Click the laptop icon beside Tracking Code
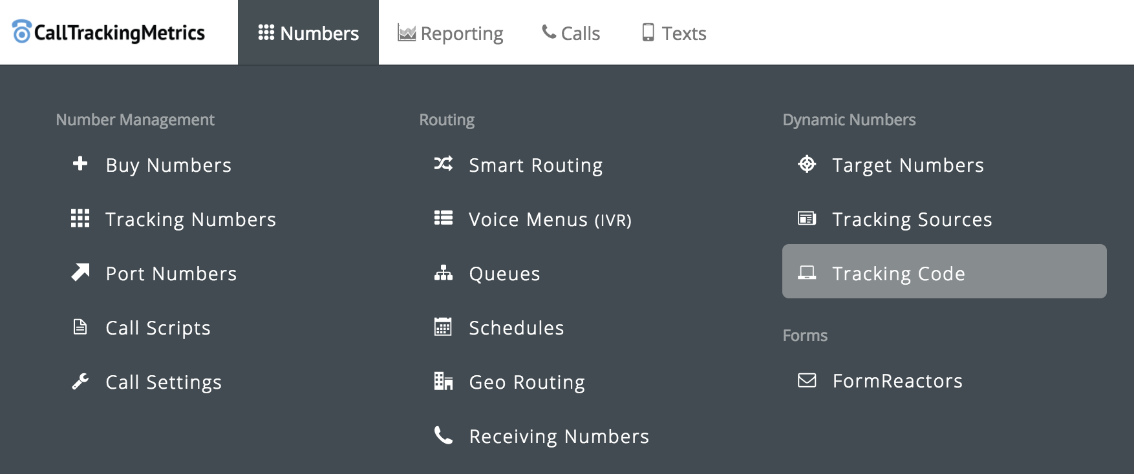 coord(807,273)
